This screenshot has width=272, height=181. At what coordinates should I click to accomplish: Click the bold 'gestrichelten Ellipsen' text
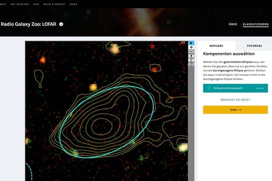[x=238, y=62]
